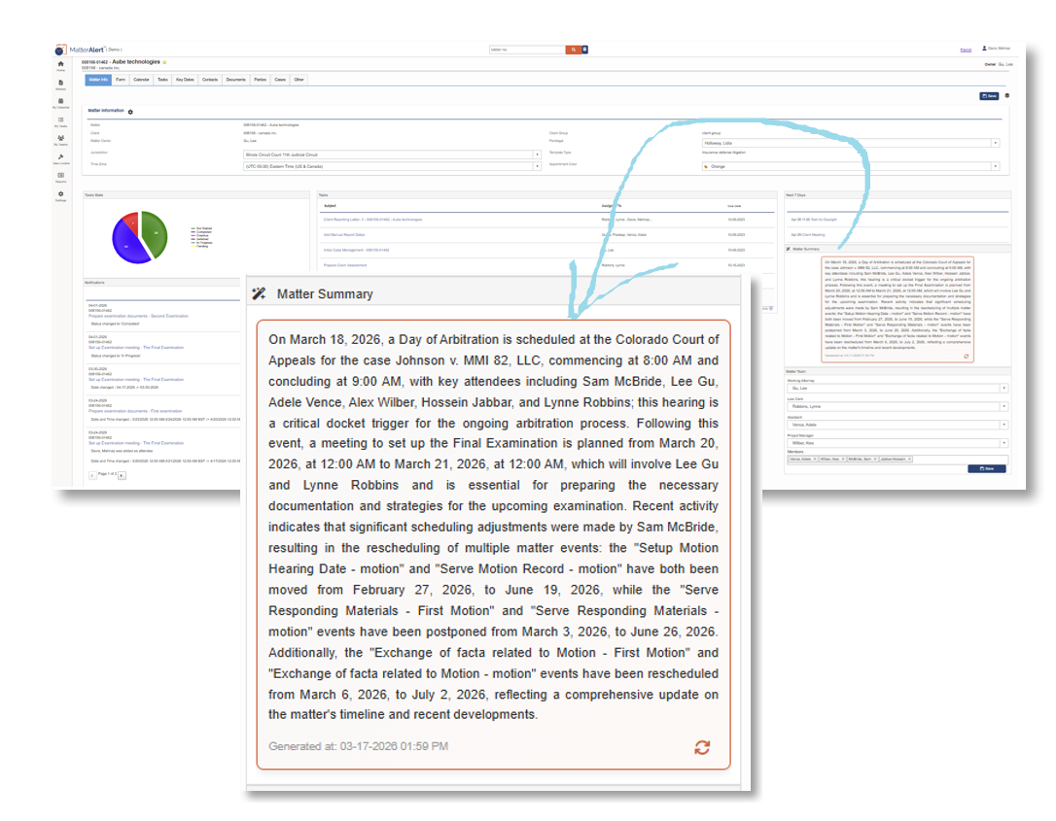The image size is (1056, 821).
Task: Open the Jurisdiction dropdown
Action: tap(392, 154)
